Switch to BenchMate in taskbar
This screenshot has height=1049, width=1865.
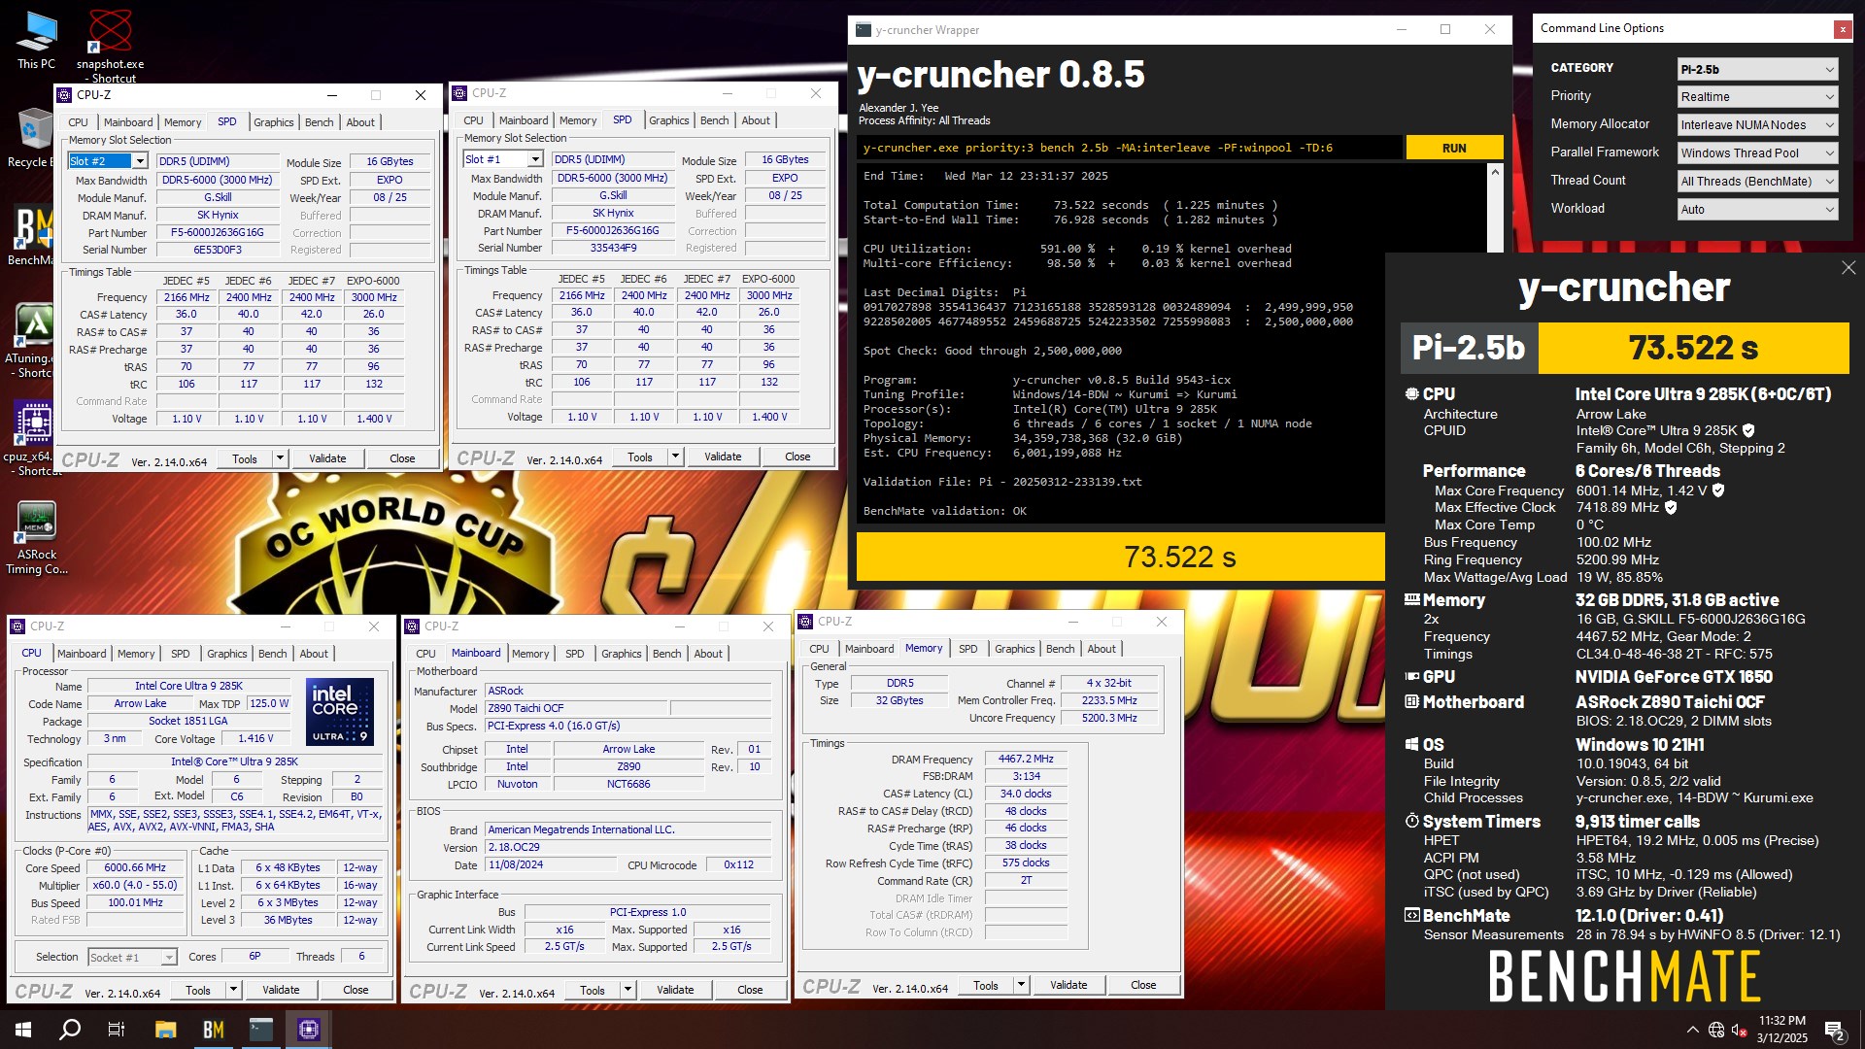point(214,1030)
